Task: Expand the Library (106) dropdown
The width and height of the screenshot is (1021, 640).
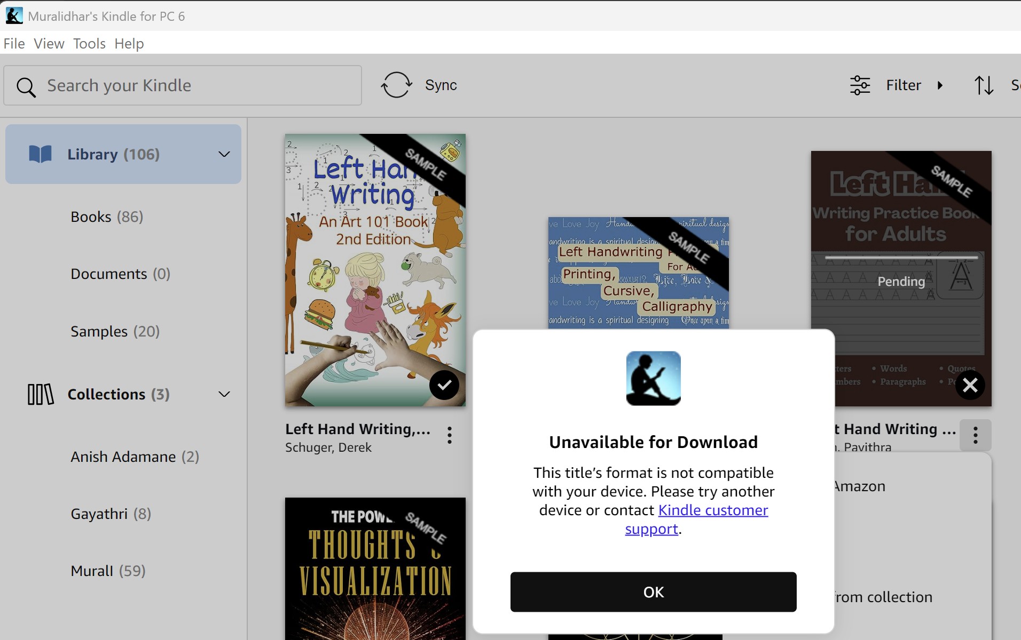Action: coord(224,154)
